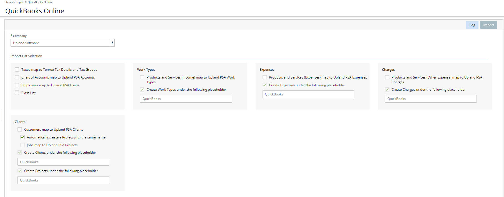
Task: Click the Charges section title
Action: 388,70
